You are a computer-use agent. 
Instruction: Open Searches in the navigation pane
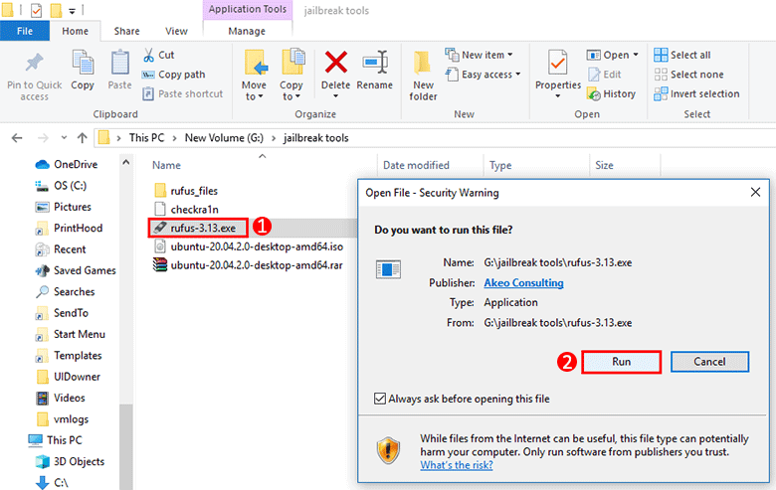(65, 292)
